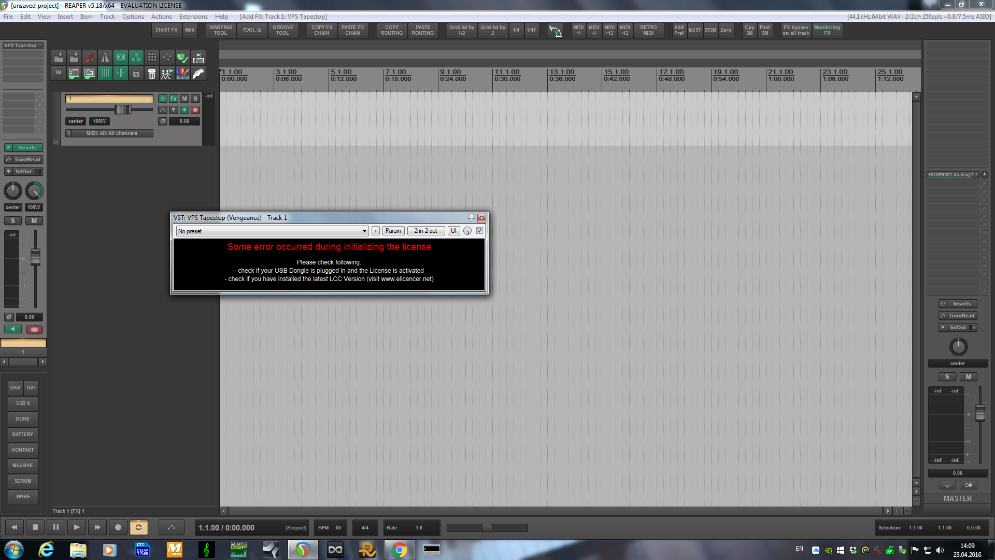995x560 pixels.
Task: Toggle VPS Tapestop plugin bypass checkbox
Action: click(x=479, y=231)
